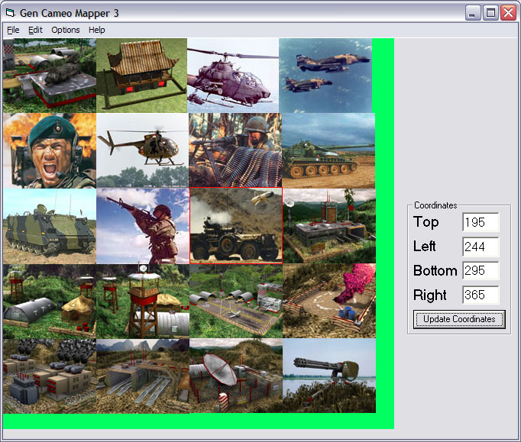The height and width of the screenshot is (442, 521).
Task: Open the Edit menu
Action: tap(35, 30)
